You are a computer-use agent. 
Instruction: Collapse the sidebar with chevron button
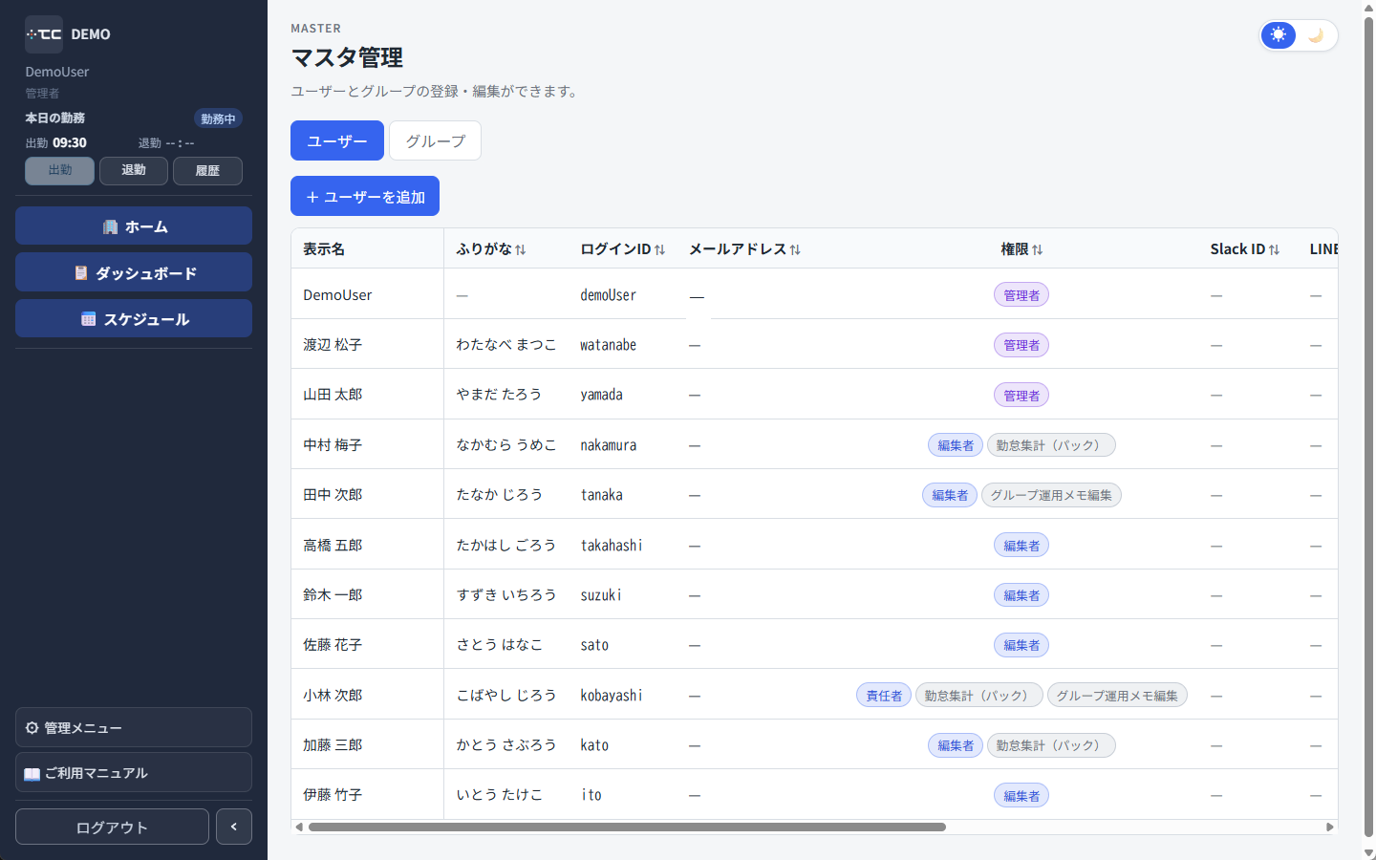tap(234, 827)
